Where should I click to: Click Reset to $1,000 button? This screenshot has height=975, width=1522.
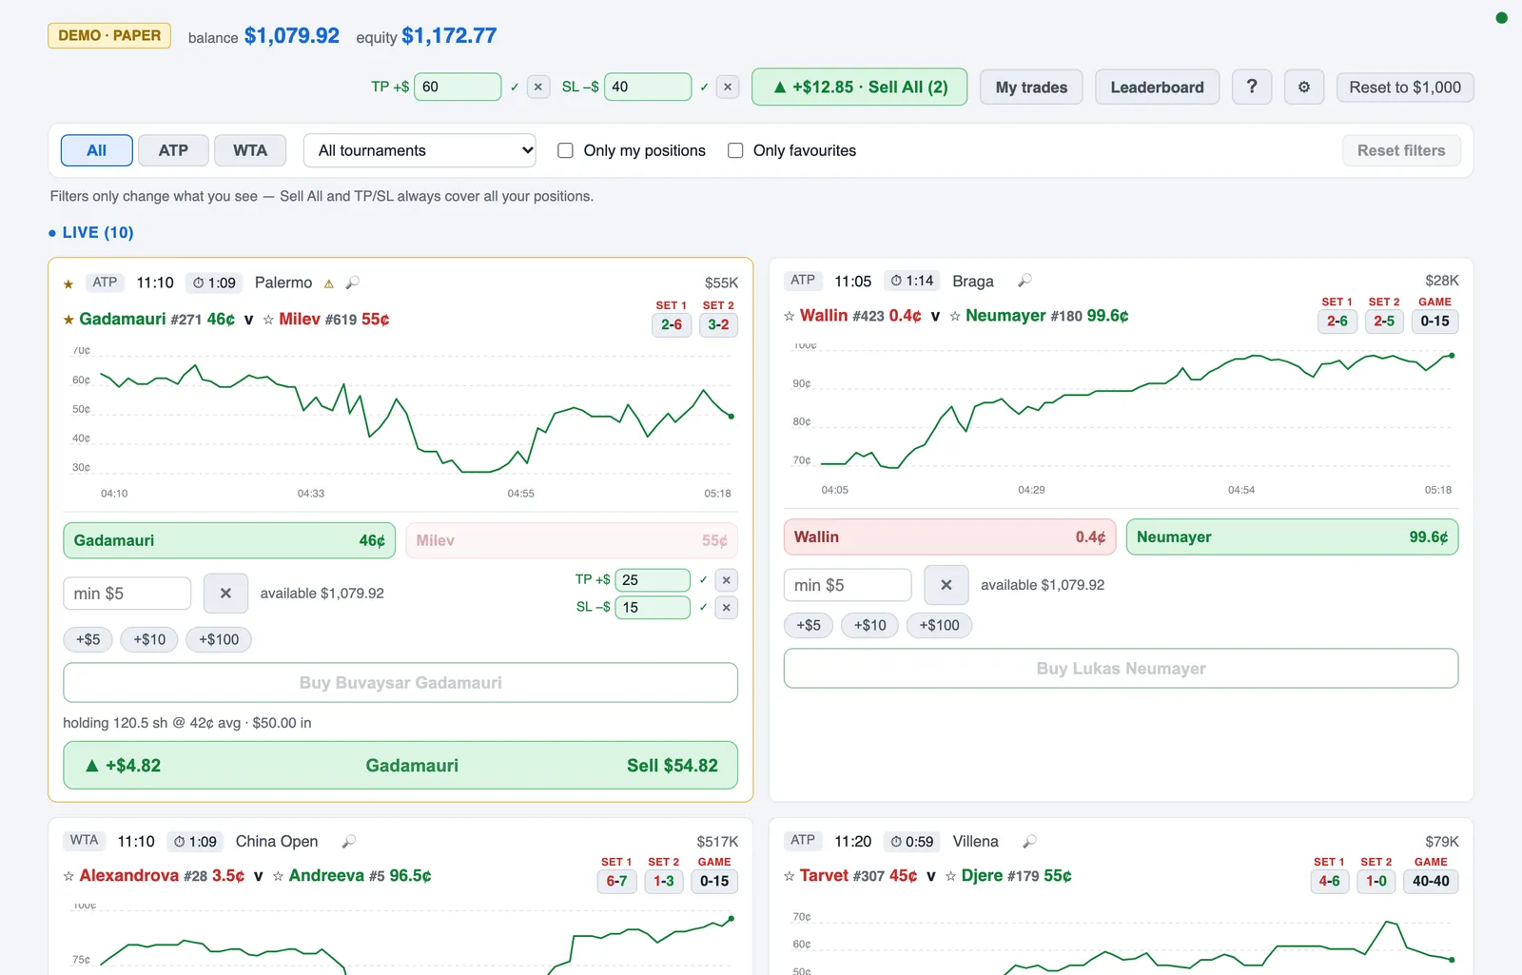click(x=1405, y=88)
